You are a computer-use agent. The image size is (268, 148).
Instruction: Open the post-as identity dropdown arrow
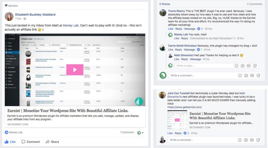click(143, 133)
